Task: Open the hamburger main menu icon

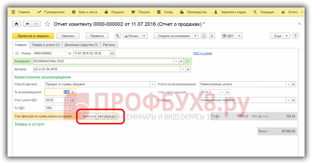Action: [x=14, y=12]
